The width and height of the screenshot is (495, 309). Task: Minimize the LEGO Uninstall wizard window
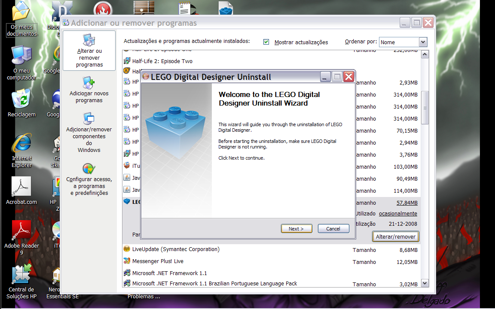[x=325, y=77]
